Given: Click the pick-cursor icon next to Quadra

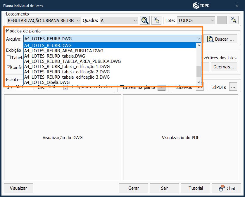Looking at the screenshot, I should point(156,20).
